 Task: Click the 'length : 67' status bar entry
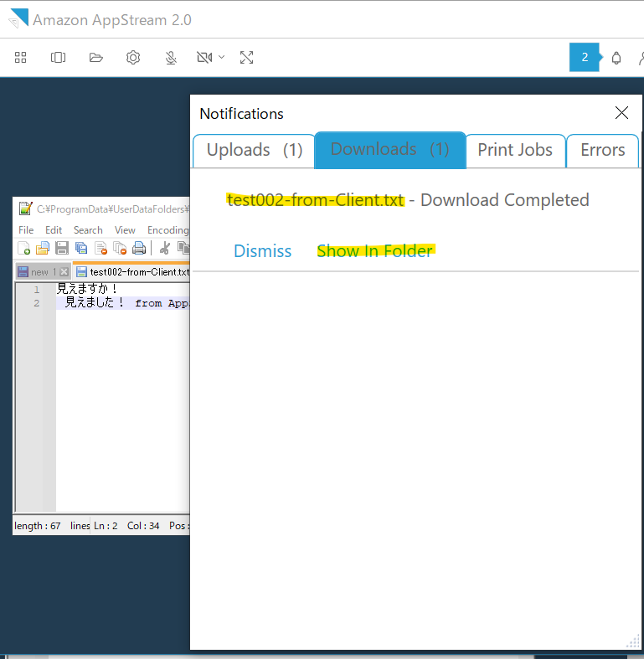38,526
